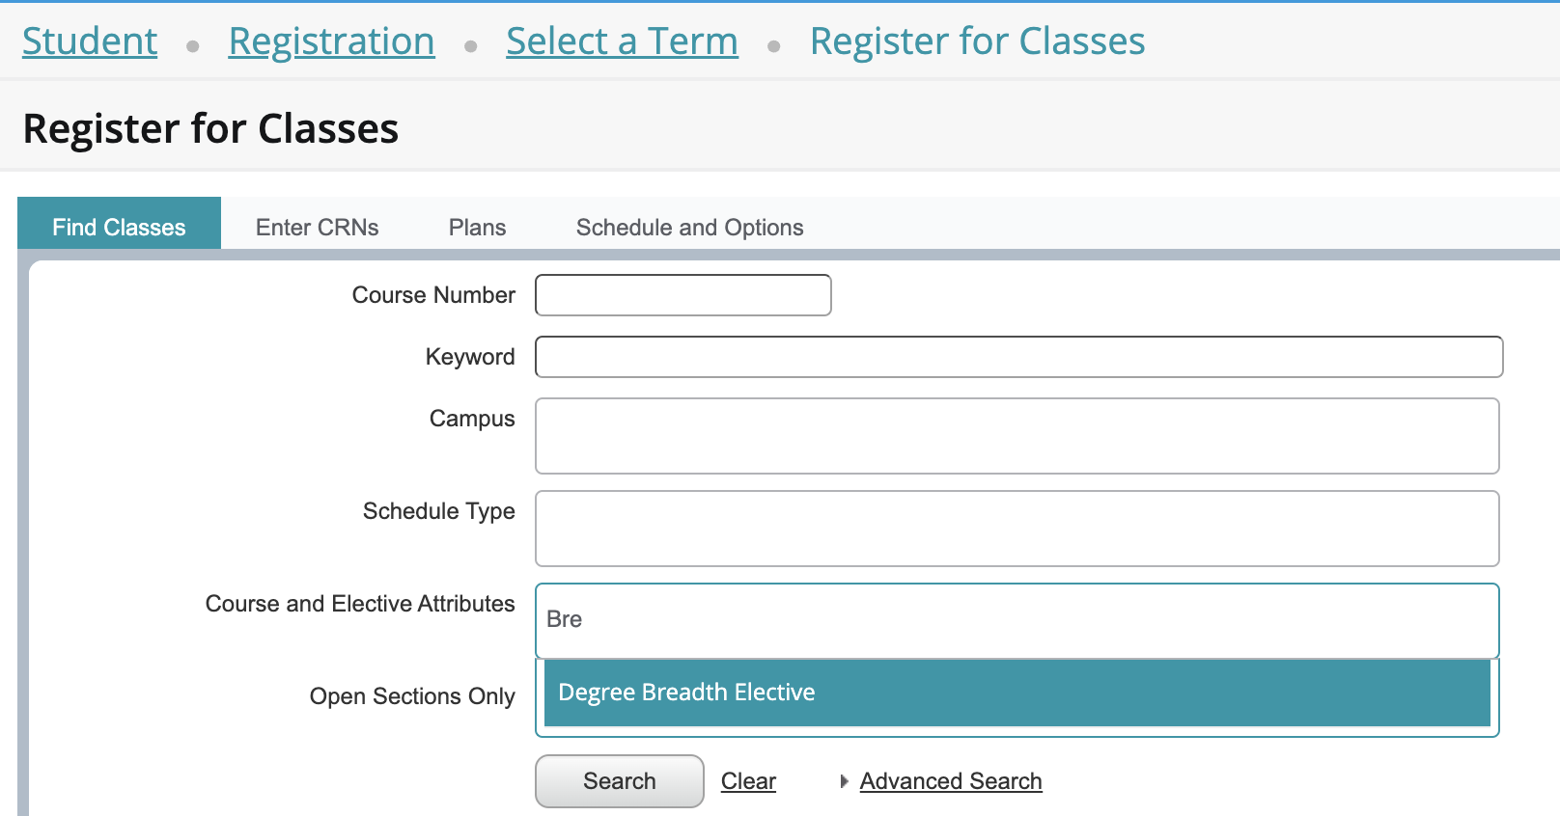Go to the Schedule and Options tab
Screen dimensions: 1560x816
(689, 228)
